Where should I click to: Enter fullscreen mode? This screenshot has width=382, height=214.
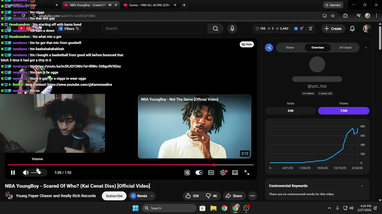pos(247,173)
